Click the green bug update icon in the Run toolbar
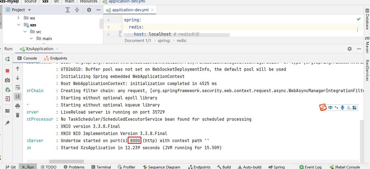The height and width of the screenshot is (169, 370). tap(7, 89)
